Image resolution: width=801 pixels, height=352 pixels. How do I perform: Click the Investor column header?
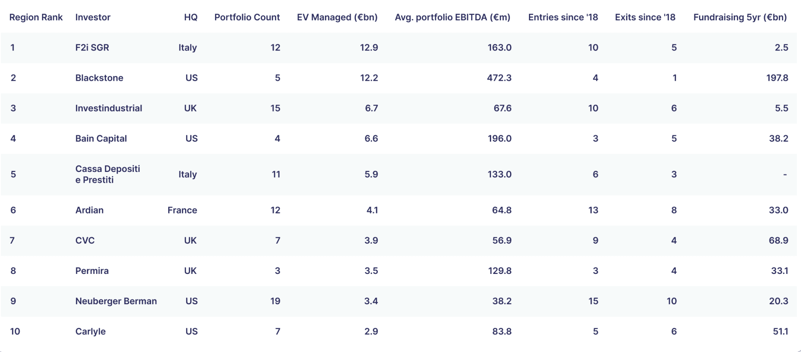pyautogui.click(x=93, y=17)
